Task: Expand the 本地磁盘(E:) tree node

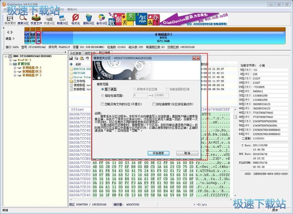Action: 15,72
